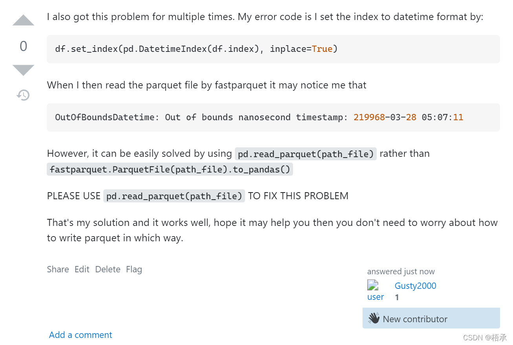Click the reputation score of 1

click(397, 297)
